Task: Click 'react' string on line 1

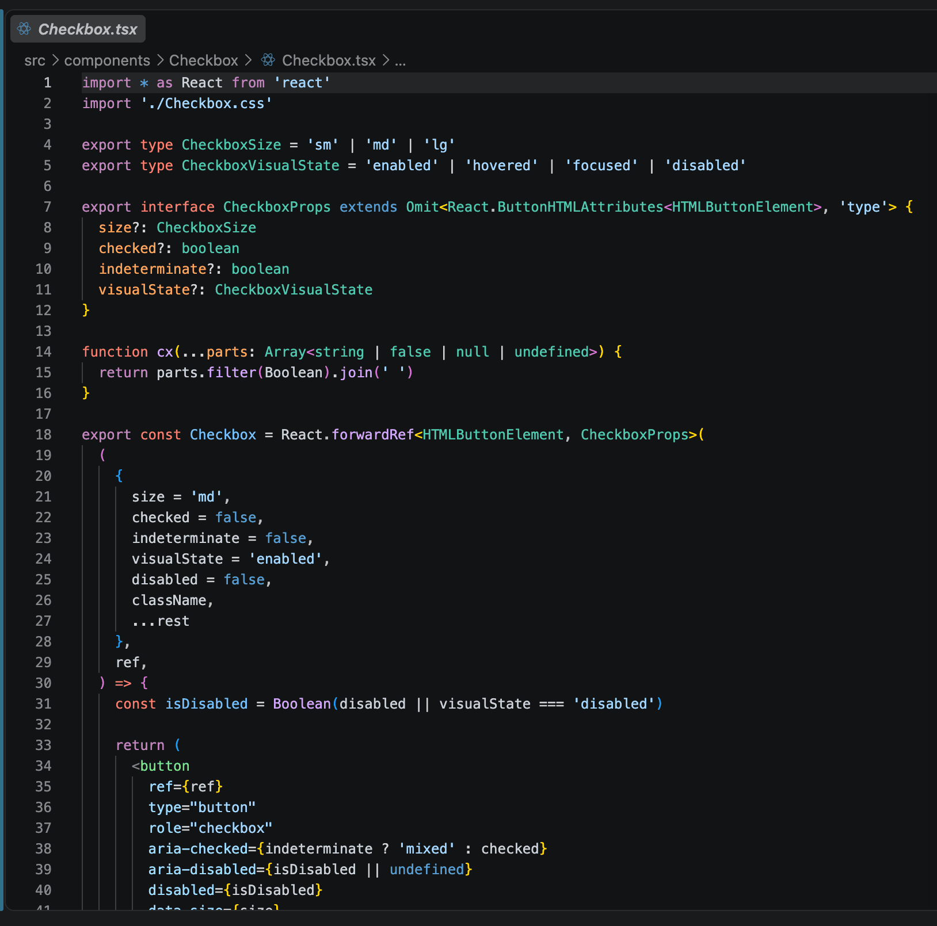Action: (302, 83)
